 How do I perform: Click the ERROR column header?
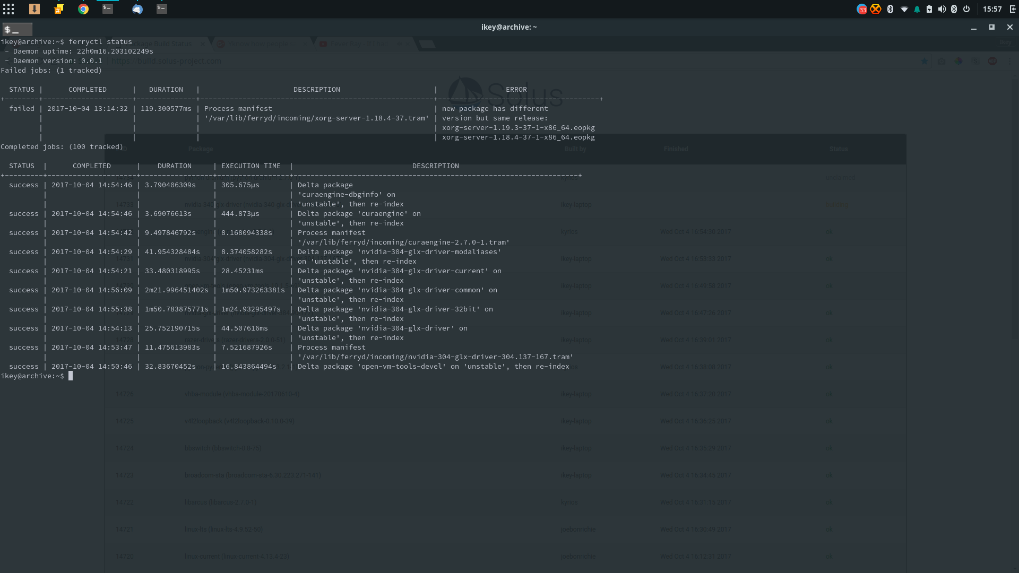[516, 90]
